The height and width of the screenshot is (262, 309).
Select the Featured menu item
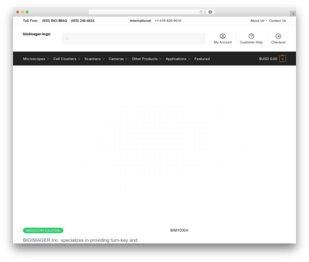[202, 59]
